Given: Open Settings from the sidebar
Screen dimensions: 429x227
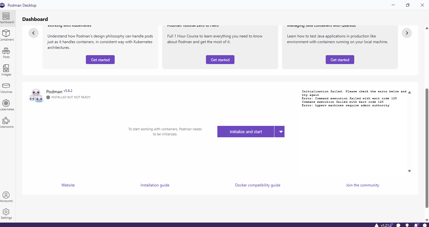Looking at the screenshot, I should coord(6,214).
